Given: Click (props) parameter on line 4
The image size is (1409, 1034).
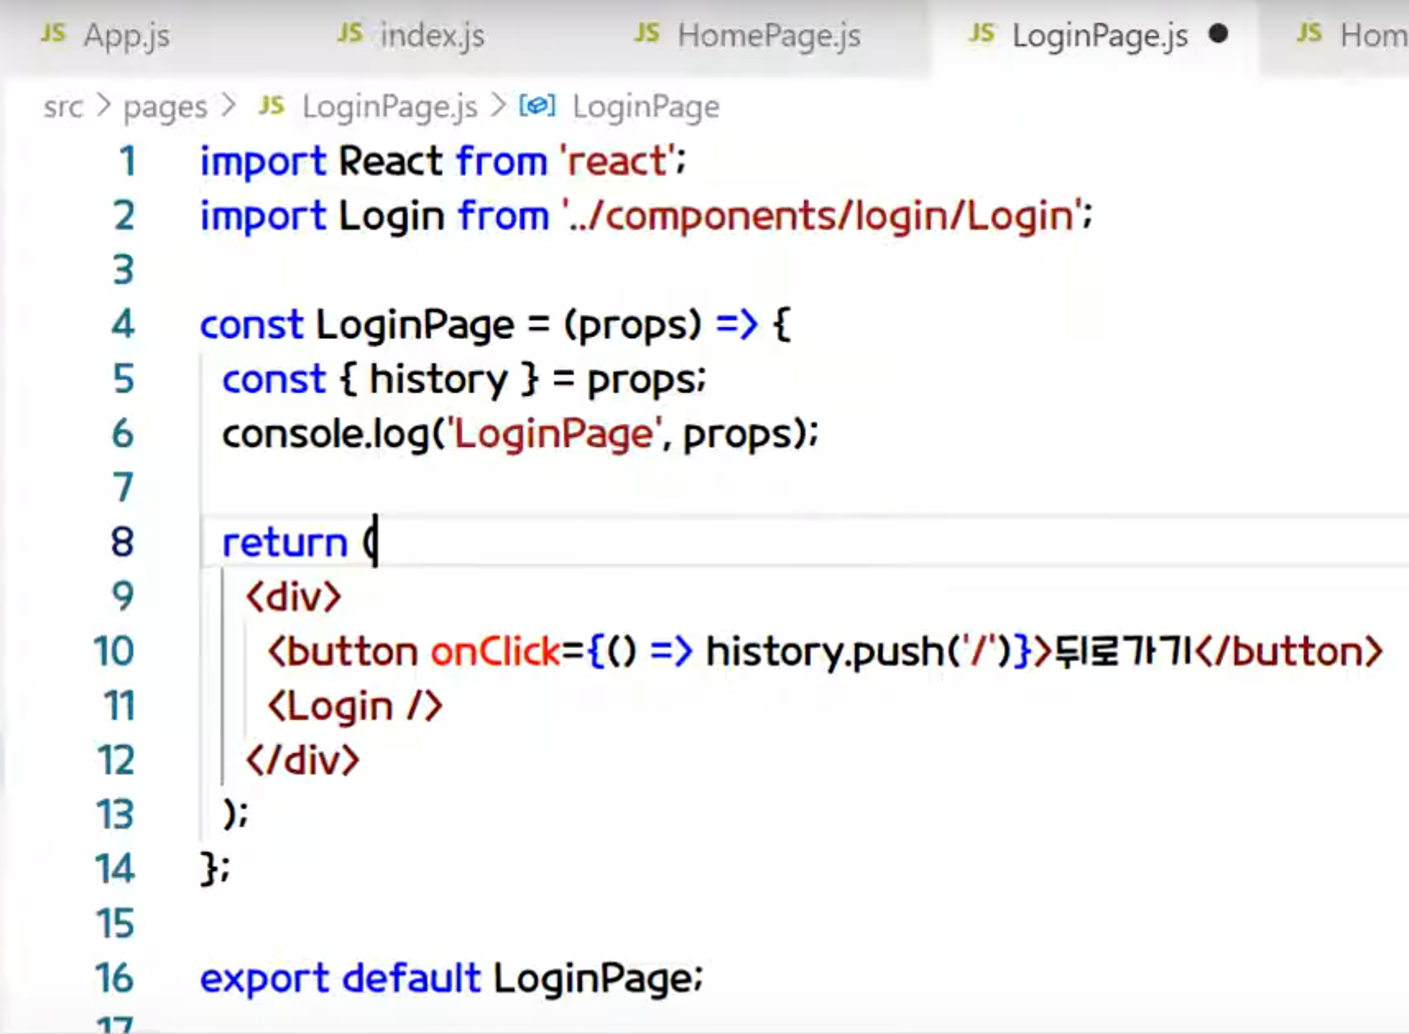Looking at the screenshot, I should [633, 326].
